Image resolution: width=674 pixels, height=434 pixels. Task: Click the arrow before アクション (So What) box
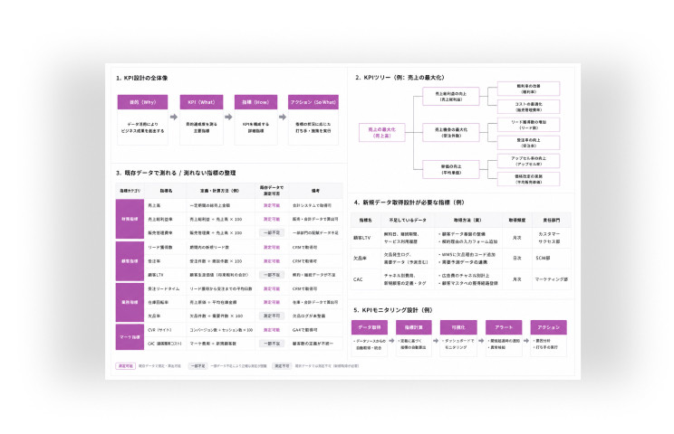(283, 117)
